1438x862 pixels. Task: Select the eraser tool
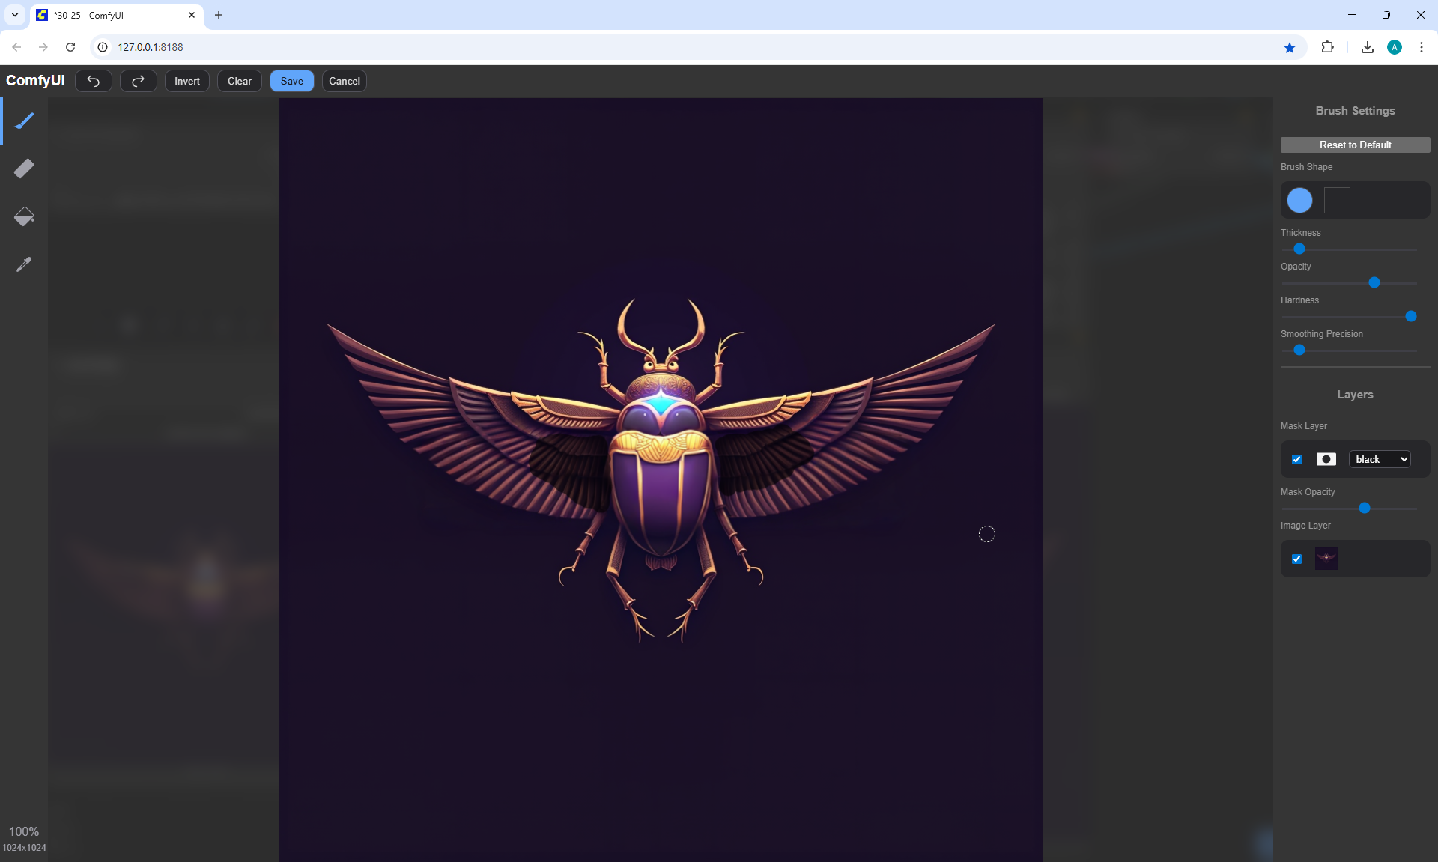coord(24,169)
